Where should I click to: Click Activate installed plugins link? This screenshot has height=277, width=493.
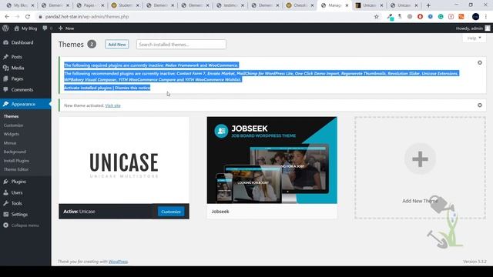point(88,88)
